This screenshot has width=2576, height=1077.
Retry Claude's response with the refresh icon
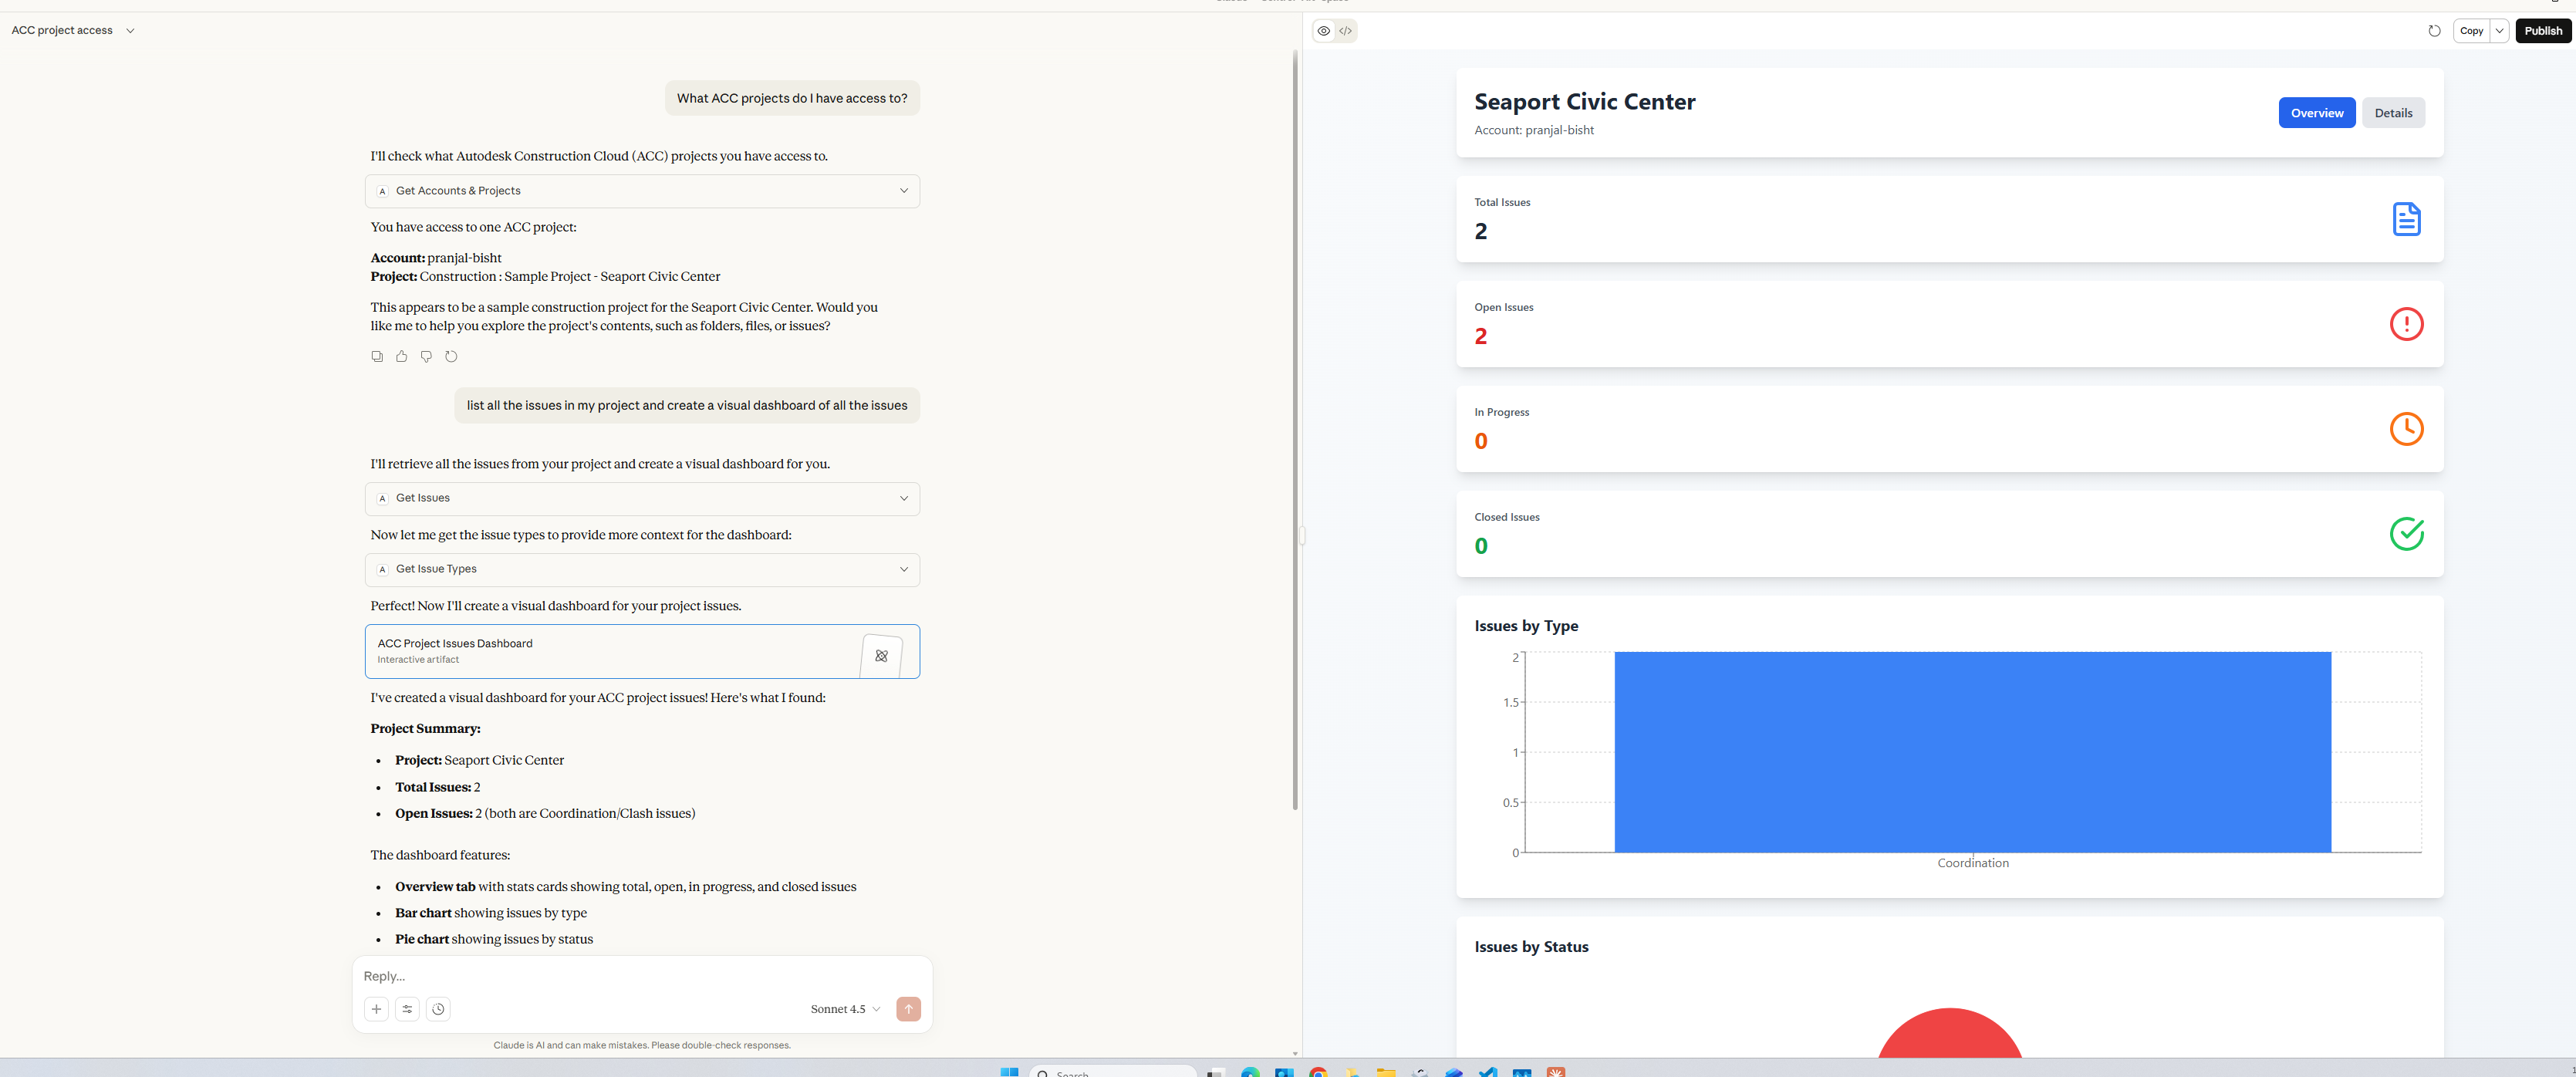(451, 356)
